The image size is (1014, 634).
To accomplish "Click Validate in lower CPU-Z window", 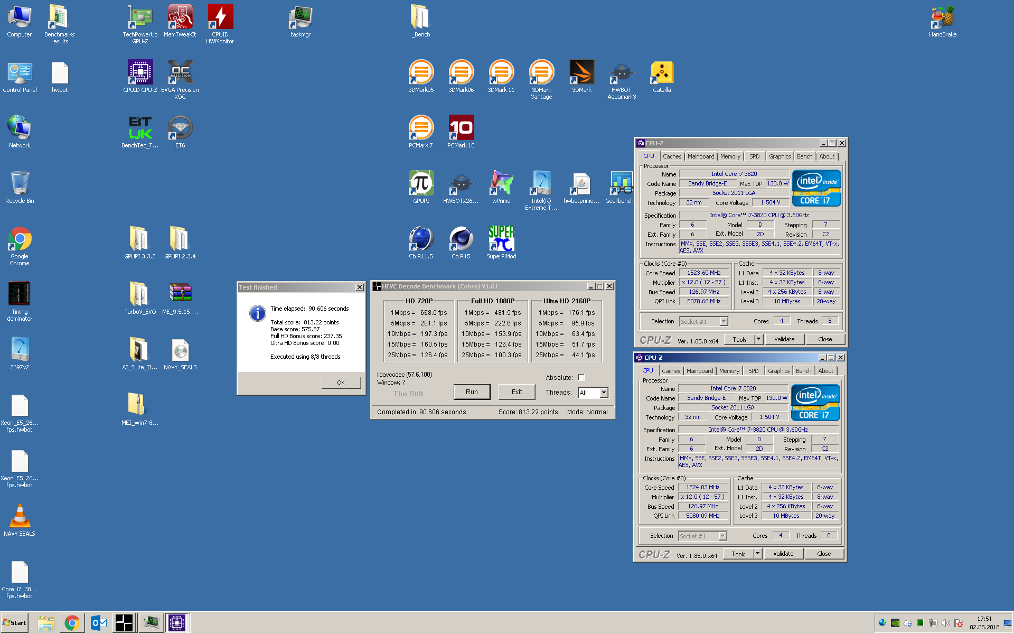I will click(x=783, y=554).
